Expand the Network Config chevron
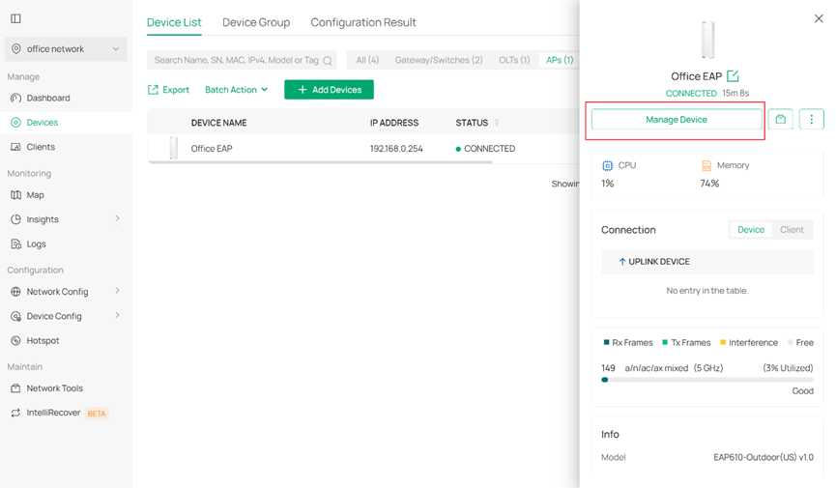Image resolution: width=836 pixels, height=488 pixels. pyautogui.click(x=117, y=291)
